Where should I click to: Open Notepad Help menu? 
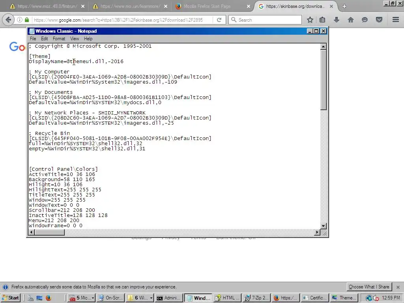click(88, 39)
